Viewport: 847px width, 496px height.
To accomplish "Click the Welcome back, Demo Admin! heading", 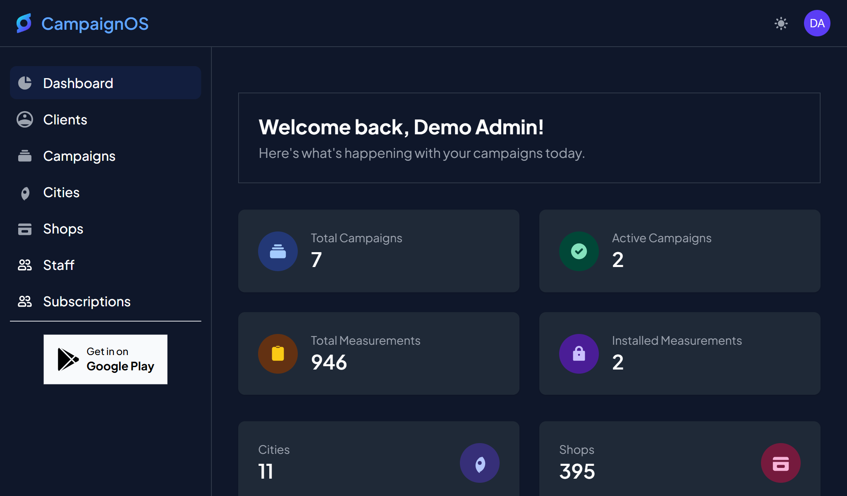I will [401, 127].
